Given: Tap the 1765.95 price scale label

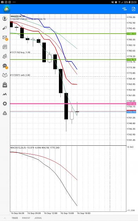Looking at the screenshot, I should pyautogui.click(x=131, y=84).
